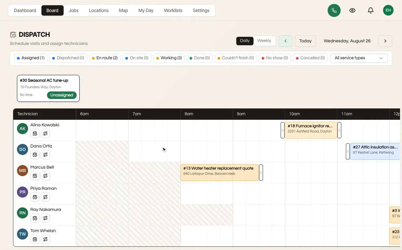Open the notifications bell

coord(370,10)
